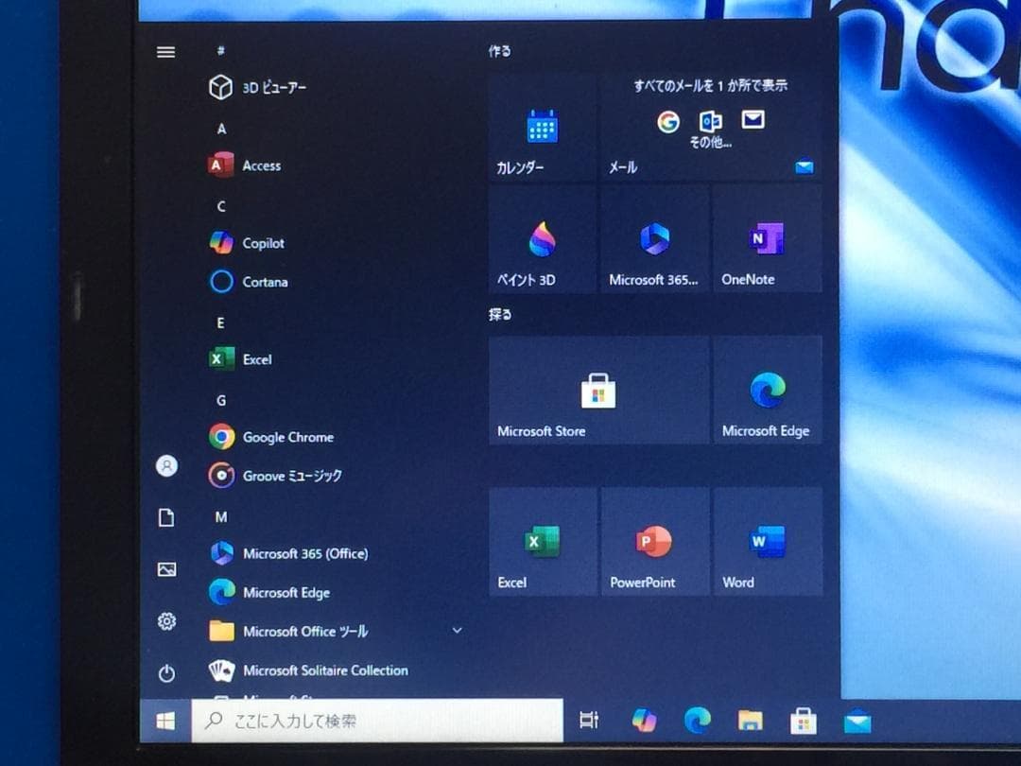Click the Microsoft Edge taskbar icon
The height and width of the screenshot is (766, 1021).
[697, 721]
